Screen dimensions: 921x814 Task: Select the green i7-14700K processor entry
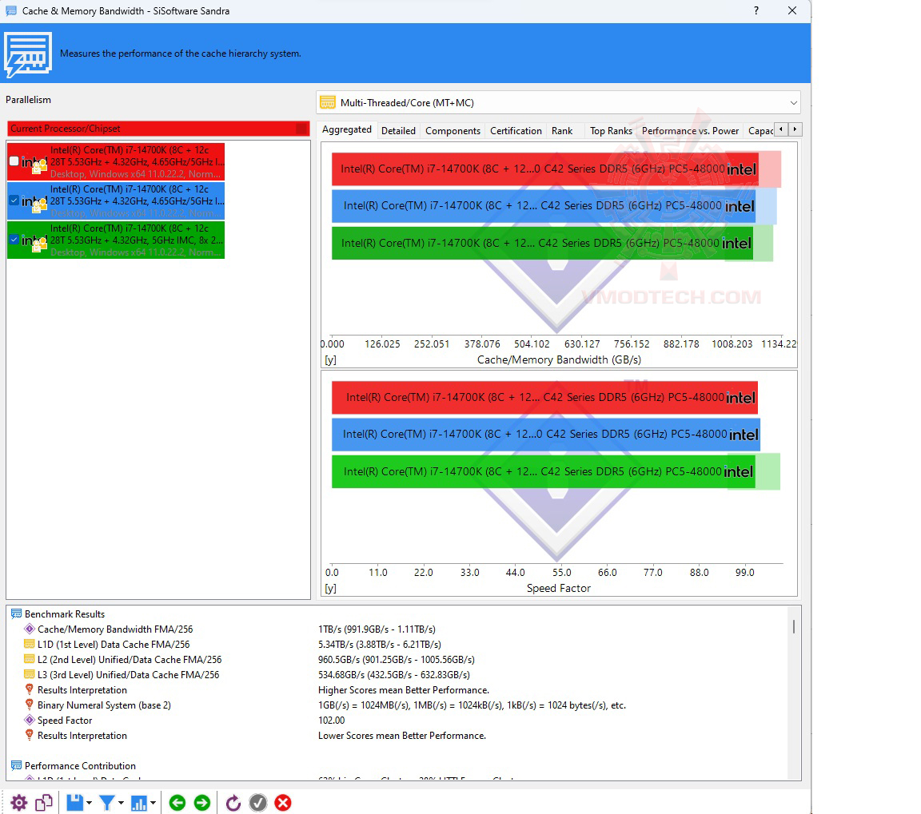coord(116,240)
